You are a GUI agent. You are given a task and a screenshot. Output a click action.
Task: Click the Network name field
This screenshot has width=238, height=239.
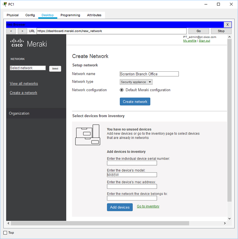coord(149,74)
